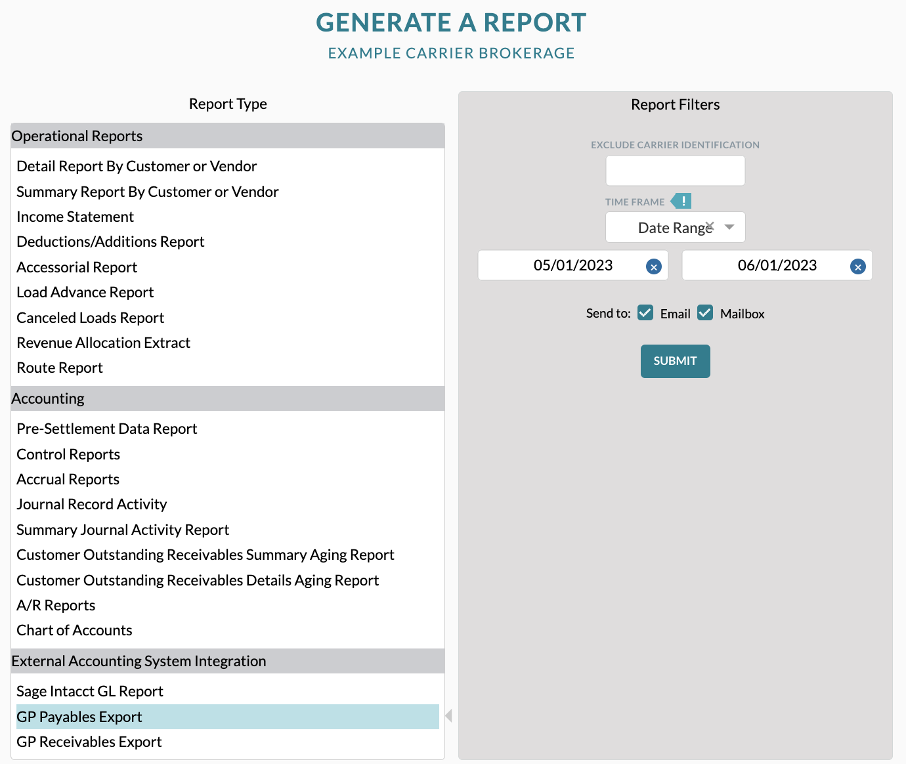
Task: Choose the Income Statement report
Action: 228,217
